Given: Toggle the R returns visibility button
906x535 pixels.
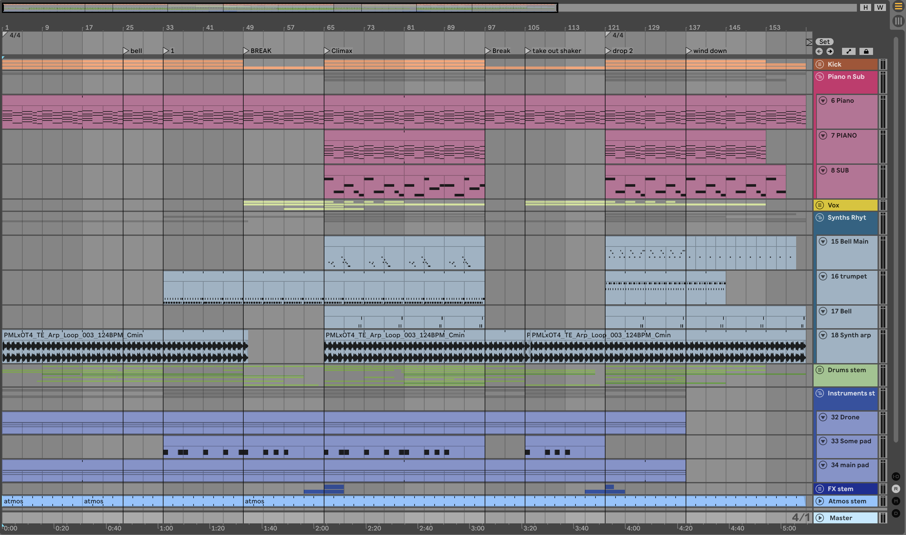Looking at the screenshot, I should pos(896,489).
